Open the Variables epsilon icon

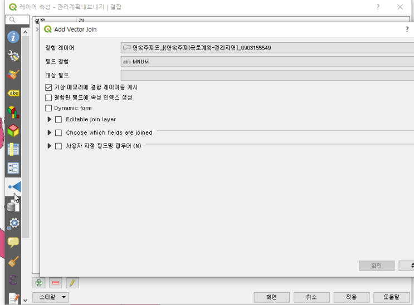point(13,280)
